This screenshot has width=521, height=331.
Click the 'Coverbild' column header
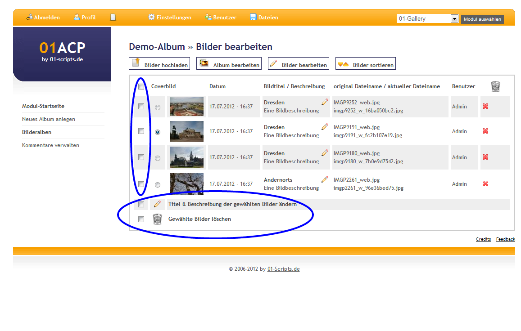coord(163,86)
